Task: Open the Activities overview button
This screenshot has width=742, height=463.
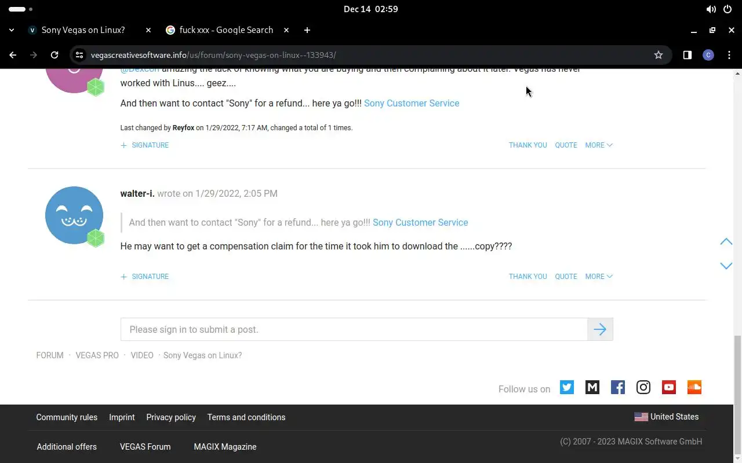Action: pos(21,9)
